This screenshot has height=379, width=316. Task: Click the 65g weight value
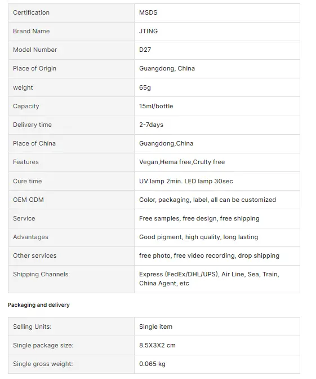pyautogui.click(x=145, y=87)
